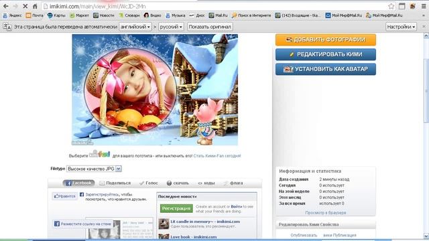429x241 pixels.
Task: Go back with browser back arrow
Action: [5, 6]
